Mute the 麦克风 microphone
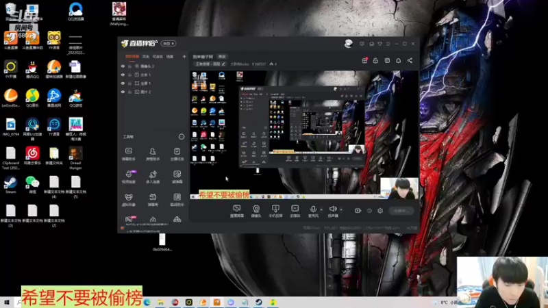This screenshot has height=308, width=548. click(313, 211)
